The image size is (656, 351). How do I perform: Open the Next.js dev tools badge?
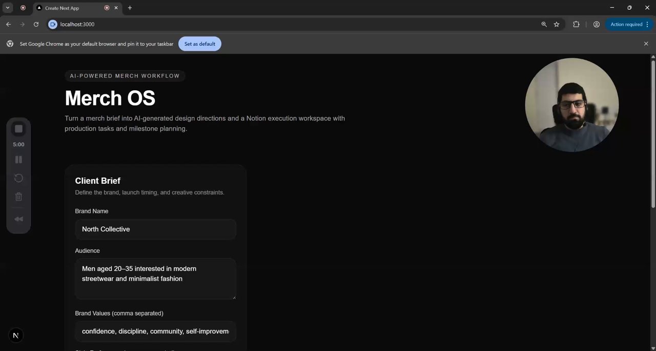(15, 336)
